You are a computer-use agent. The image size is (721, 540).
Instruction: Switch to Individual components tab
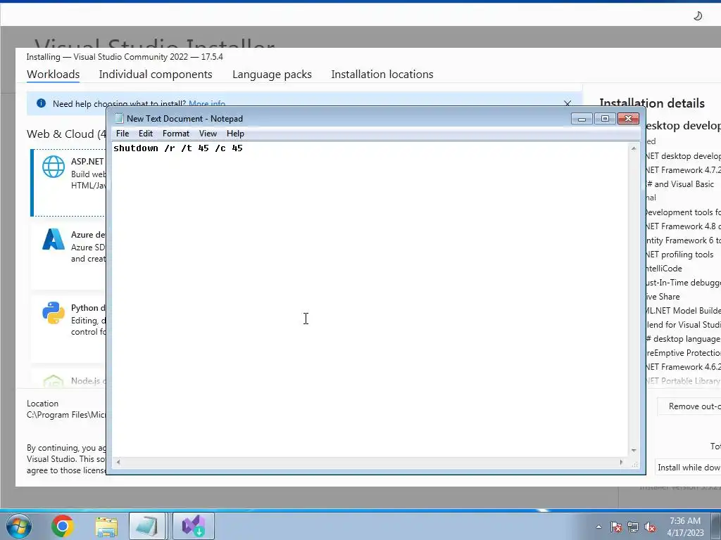(x=156, y=75)
